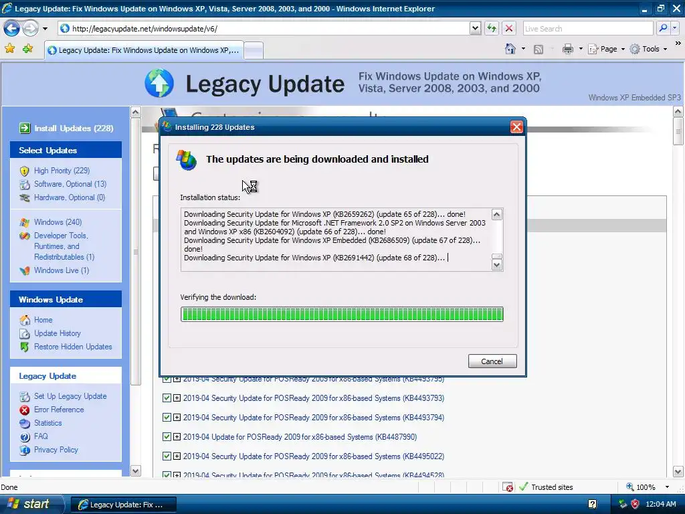
Task: Click the IE Back navigation arrow
Action: [12, 29]
